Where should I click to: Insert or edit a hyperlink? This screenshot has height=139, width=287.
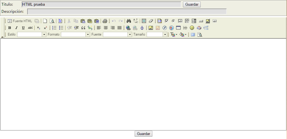tap(128, 28)
